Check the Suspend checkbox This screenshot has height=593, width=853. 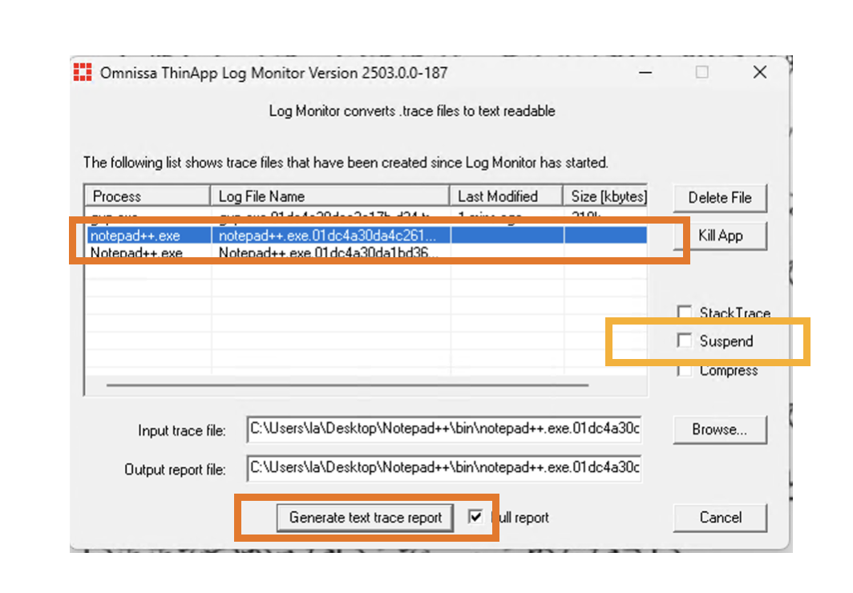pyautogui.click(x=685, y=341)
